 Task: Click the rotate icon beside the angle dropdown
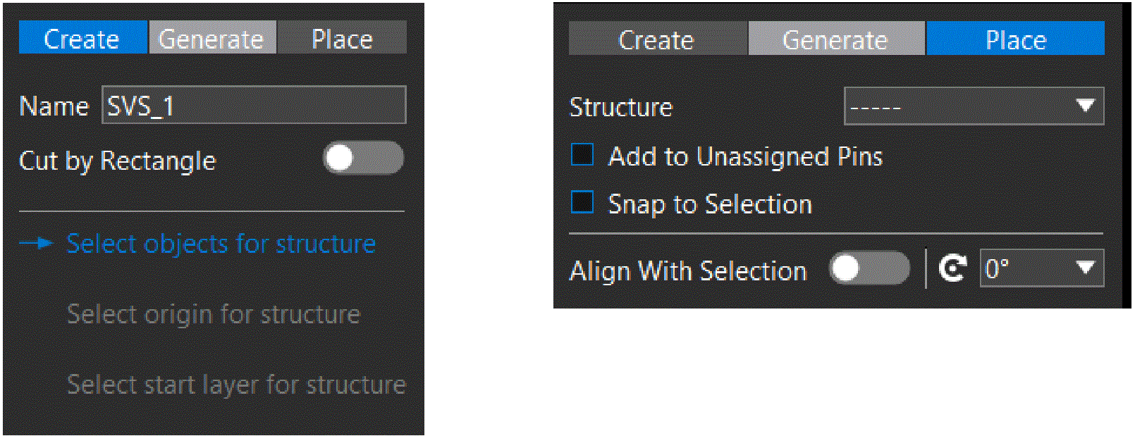(952, 268)
